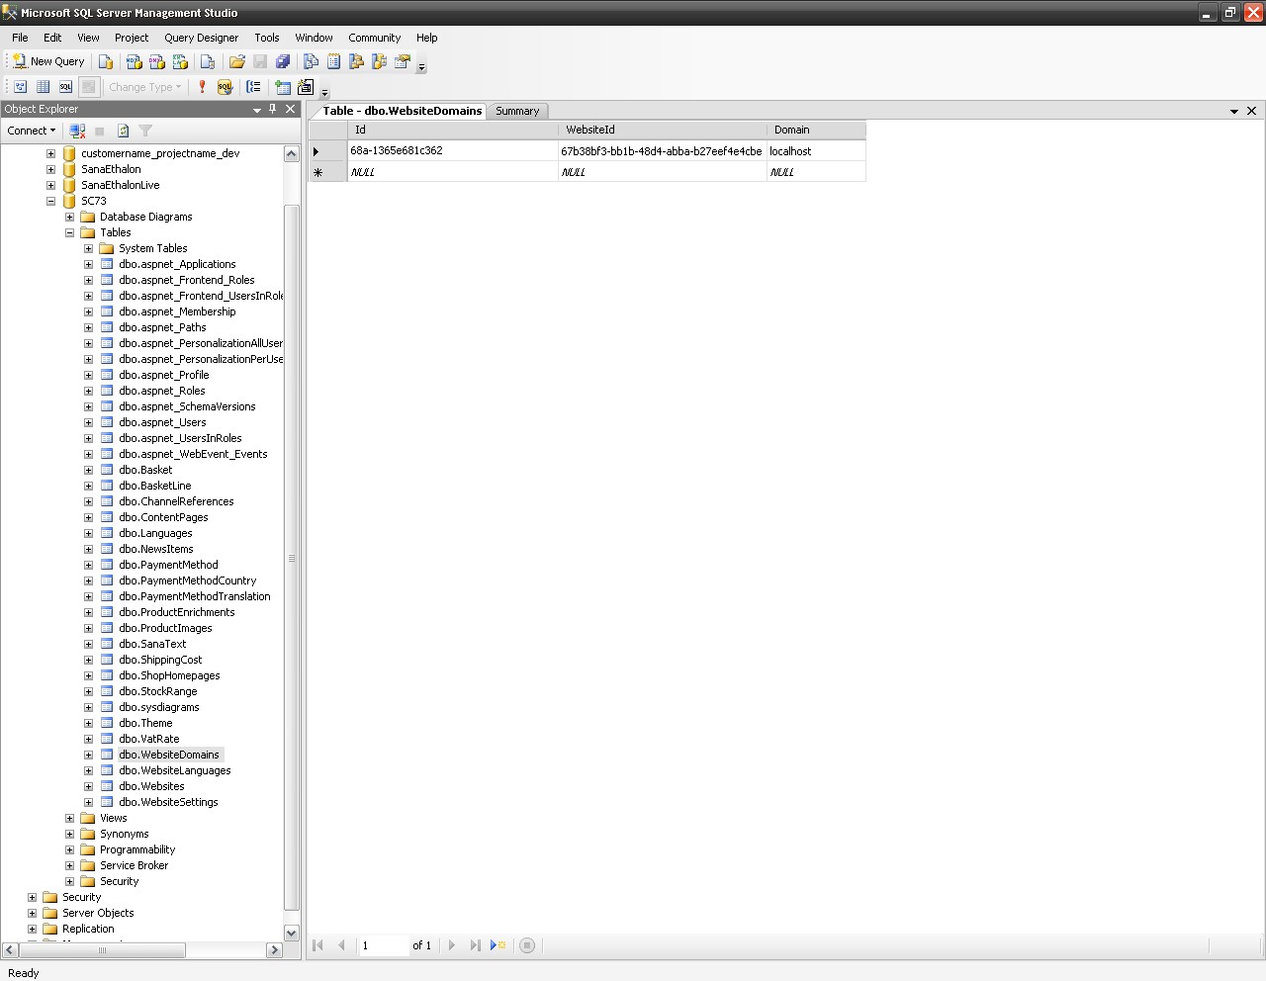Open a SQL Server Compact Edition Query
Viewport: 1266px width, 981px height.
point(208,61)
